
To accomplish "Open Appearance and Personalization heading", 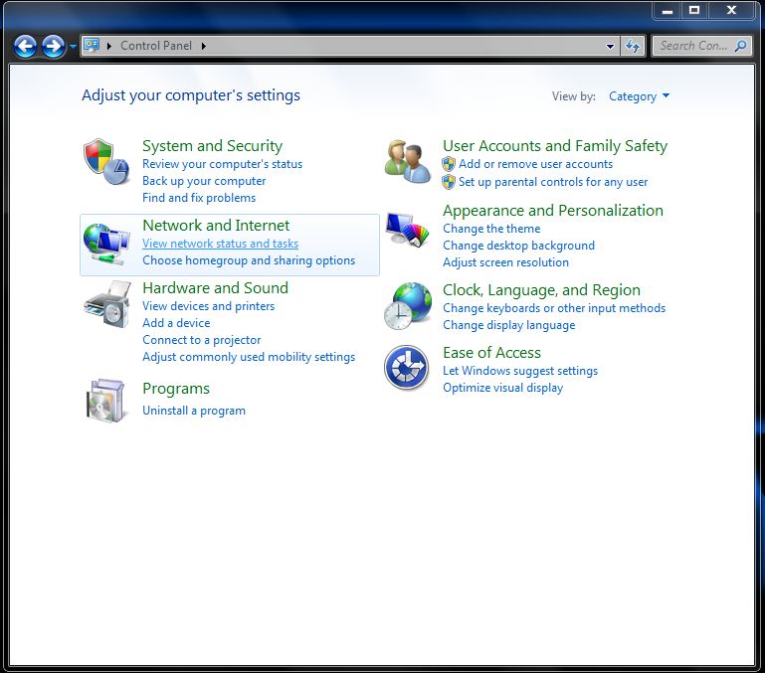I will coord(553,211).
